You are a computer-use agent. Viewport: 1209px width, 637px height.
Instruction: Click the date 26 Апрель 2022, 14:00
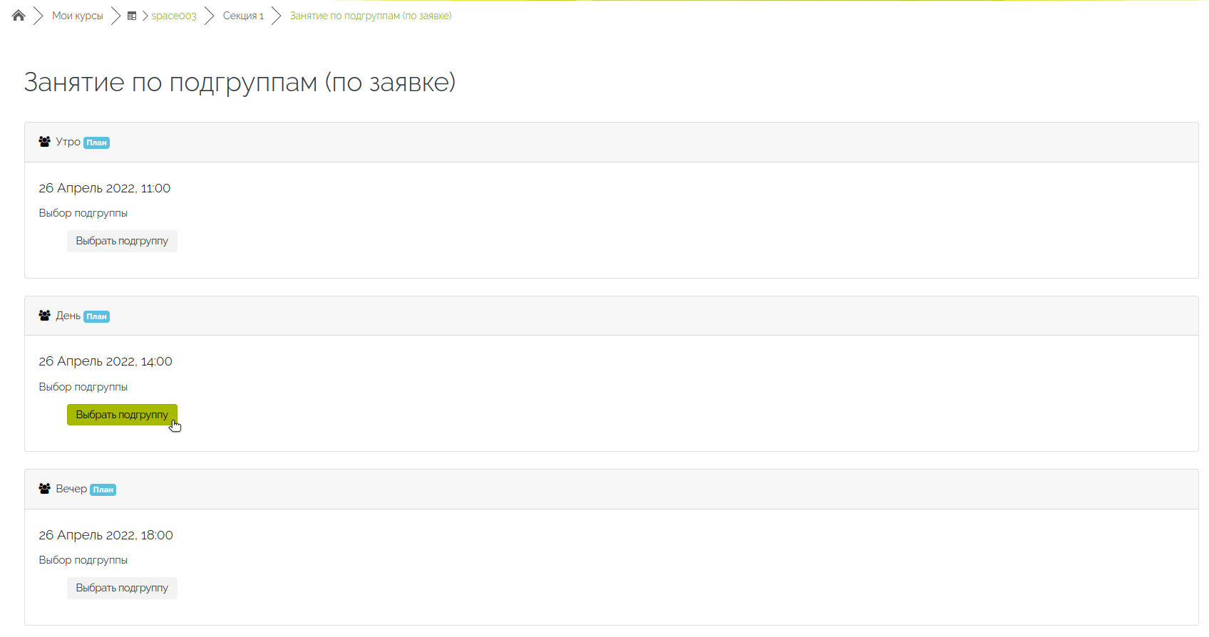pyautogui.click(x=106, y=361)
